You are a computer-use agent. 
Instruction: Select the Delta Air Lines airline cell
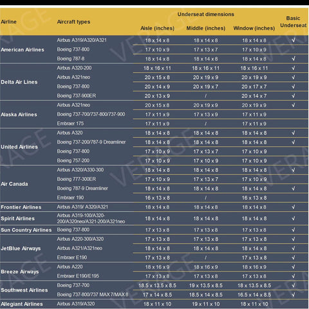[19, 82]
